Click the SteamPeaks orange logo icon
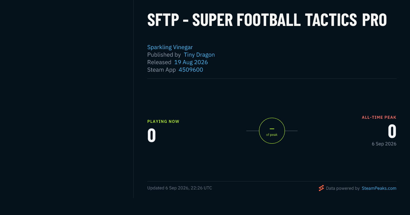The width and height of the screenshot is (410, 215). (x=321, y=188)
